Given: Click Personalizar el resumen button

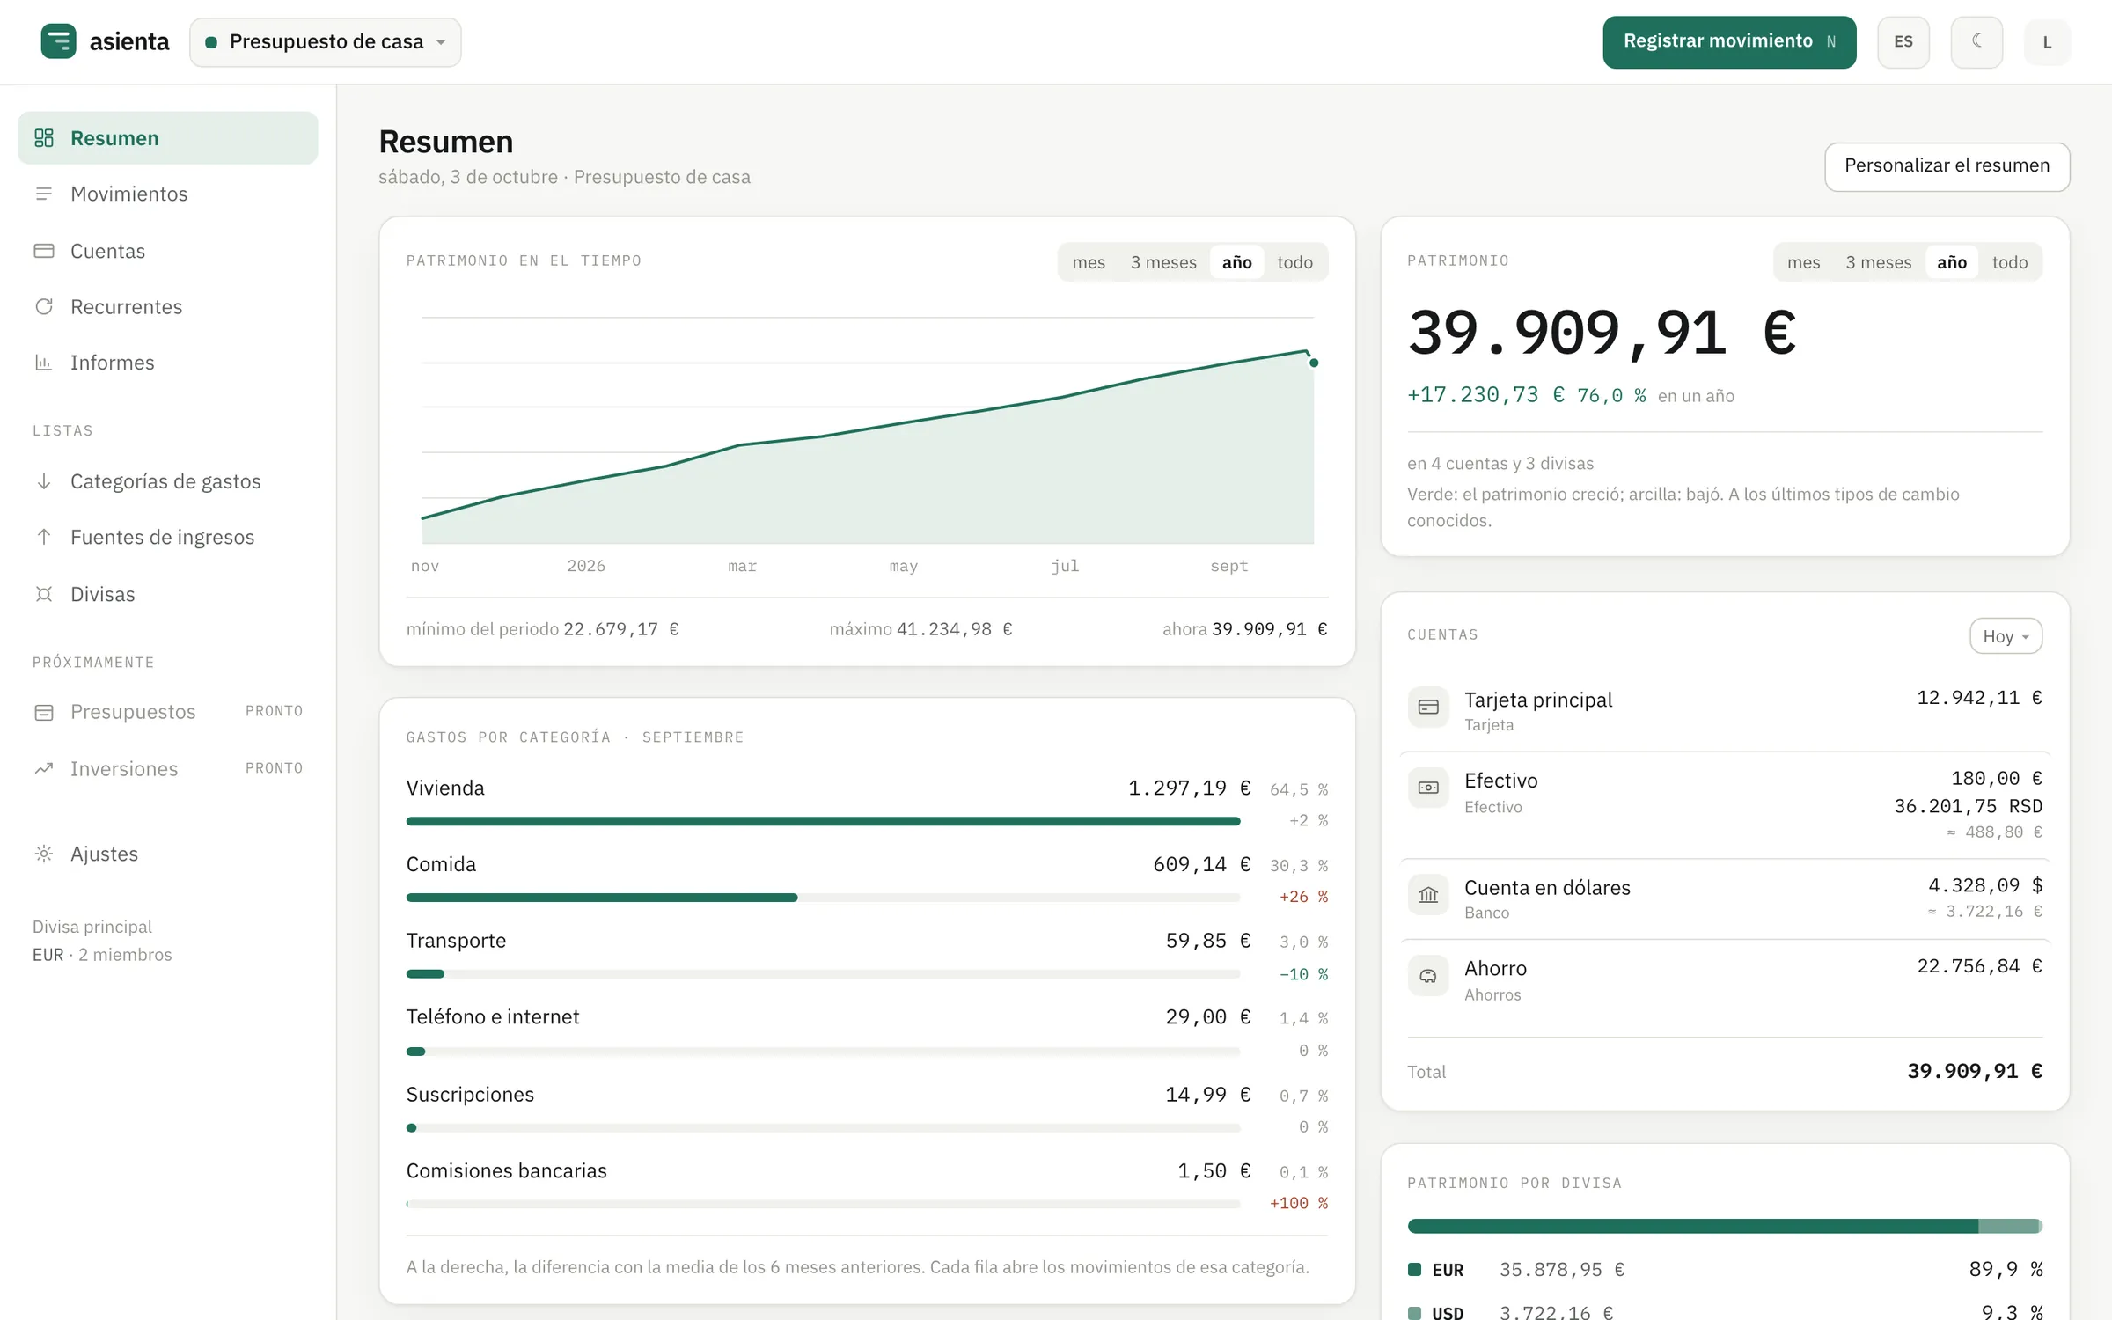Looking at the screenshot, I should click(1947, 166).
